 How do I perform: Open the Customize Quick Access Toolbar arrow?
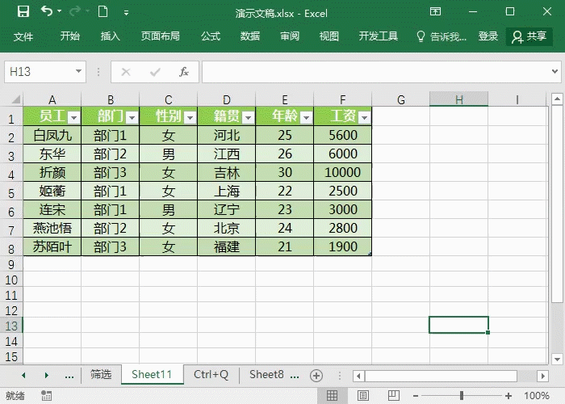pos(126,13)
